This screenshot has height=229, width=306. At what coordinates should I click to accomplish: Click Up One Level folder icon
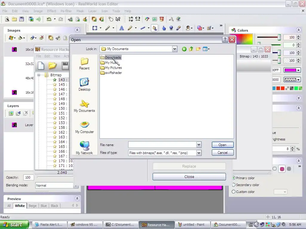coord(191,49)
